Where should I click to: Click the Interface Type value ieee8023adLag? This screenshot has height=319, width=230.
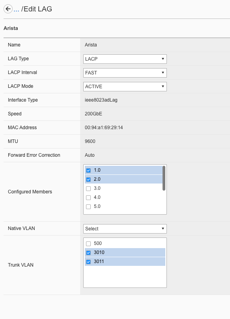101,100
